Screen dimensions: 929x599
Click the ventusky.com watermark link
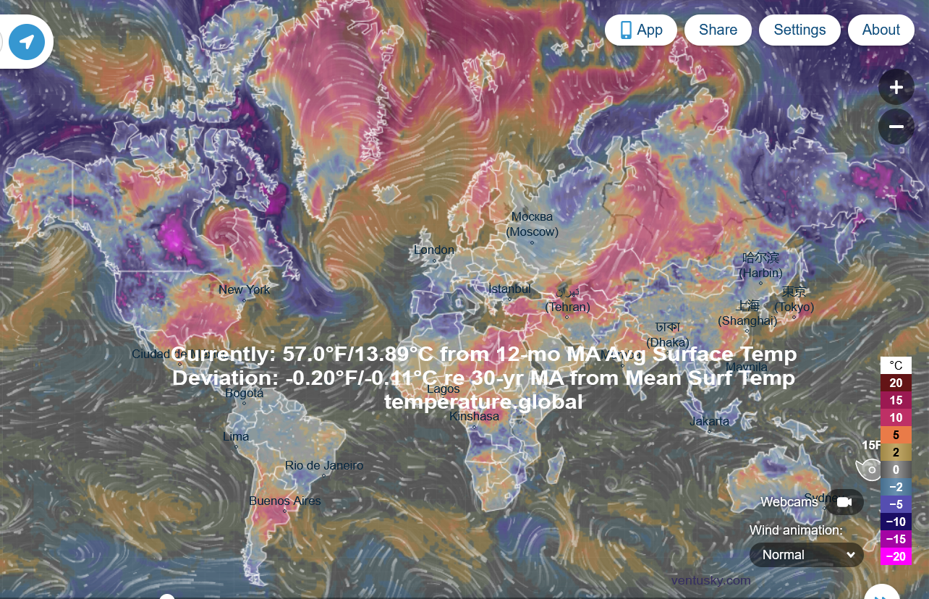click(x=710, y=580)
